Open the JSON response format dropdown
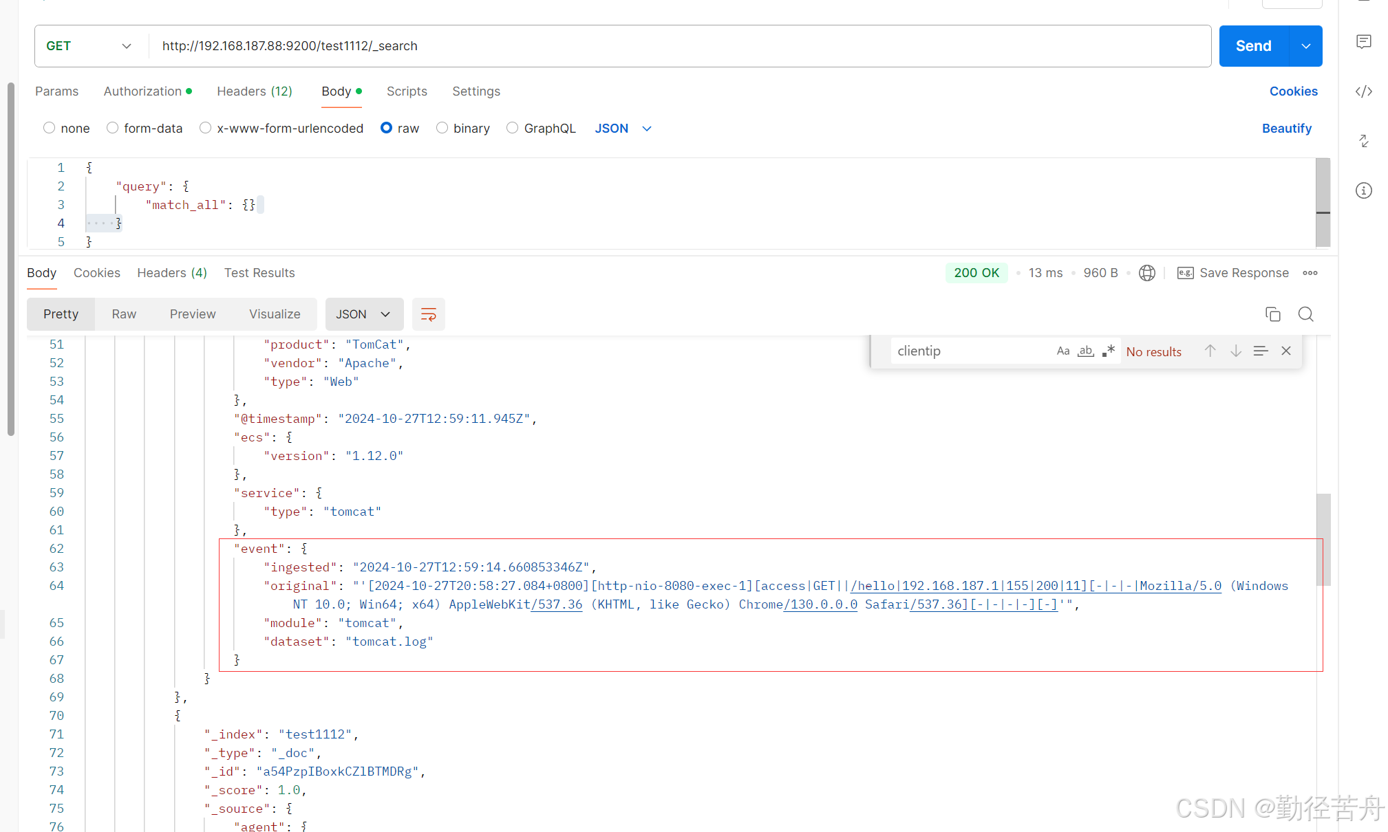 tap(363, 314)
